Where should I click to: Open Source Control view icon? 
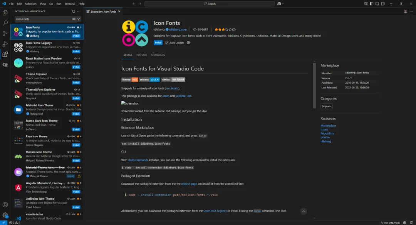(x=5, y=33)
